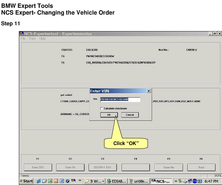This screenshot has width=222, height=185.
Task: Launch Internet Explorer from quick launch
Action: tap(39, 181)
